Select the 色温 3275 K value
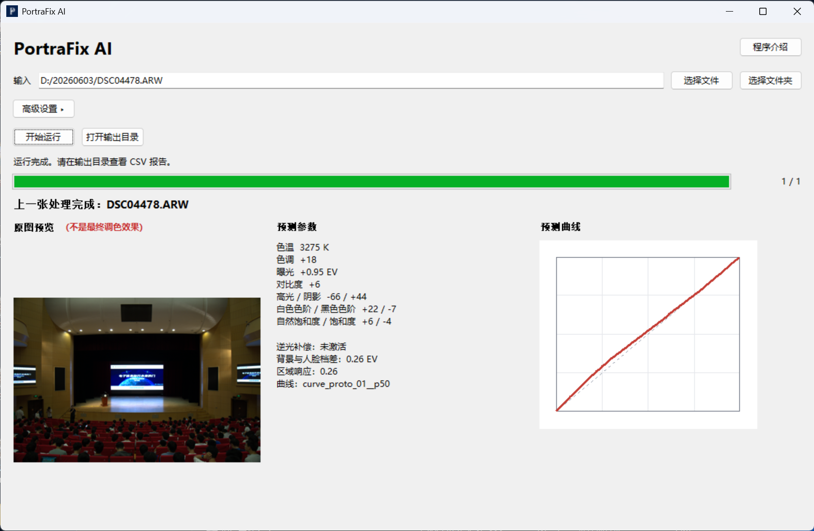This screenshot has height=531, width=814. click(303, 247)
